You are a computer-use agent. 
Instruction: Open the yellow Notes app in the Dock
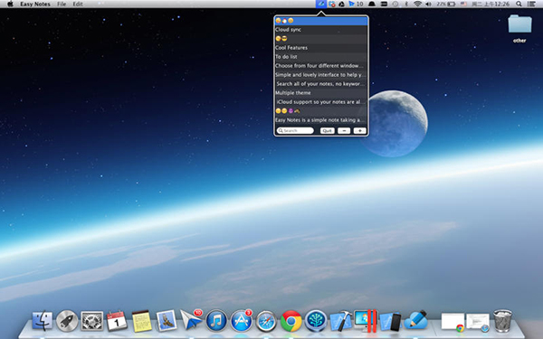[x=142, y=321]
